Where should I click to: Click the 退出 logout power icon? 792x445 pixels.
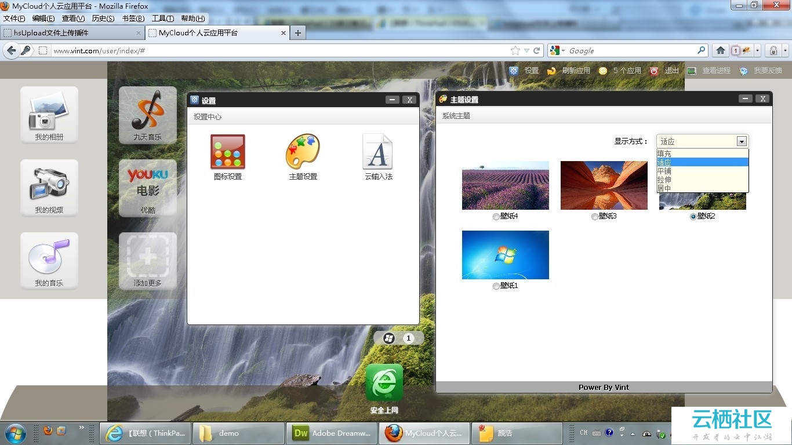click(654, 71)
